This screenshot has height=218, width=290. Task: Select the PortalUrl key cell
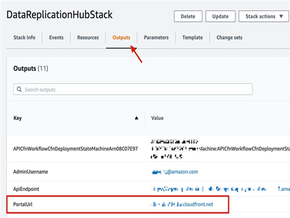tap(23, 204)
